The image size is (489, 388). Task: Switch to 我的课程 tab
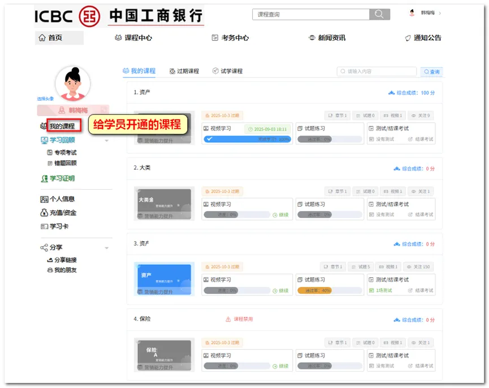click(x=139, y=71)
